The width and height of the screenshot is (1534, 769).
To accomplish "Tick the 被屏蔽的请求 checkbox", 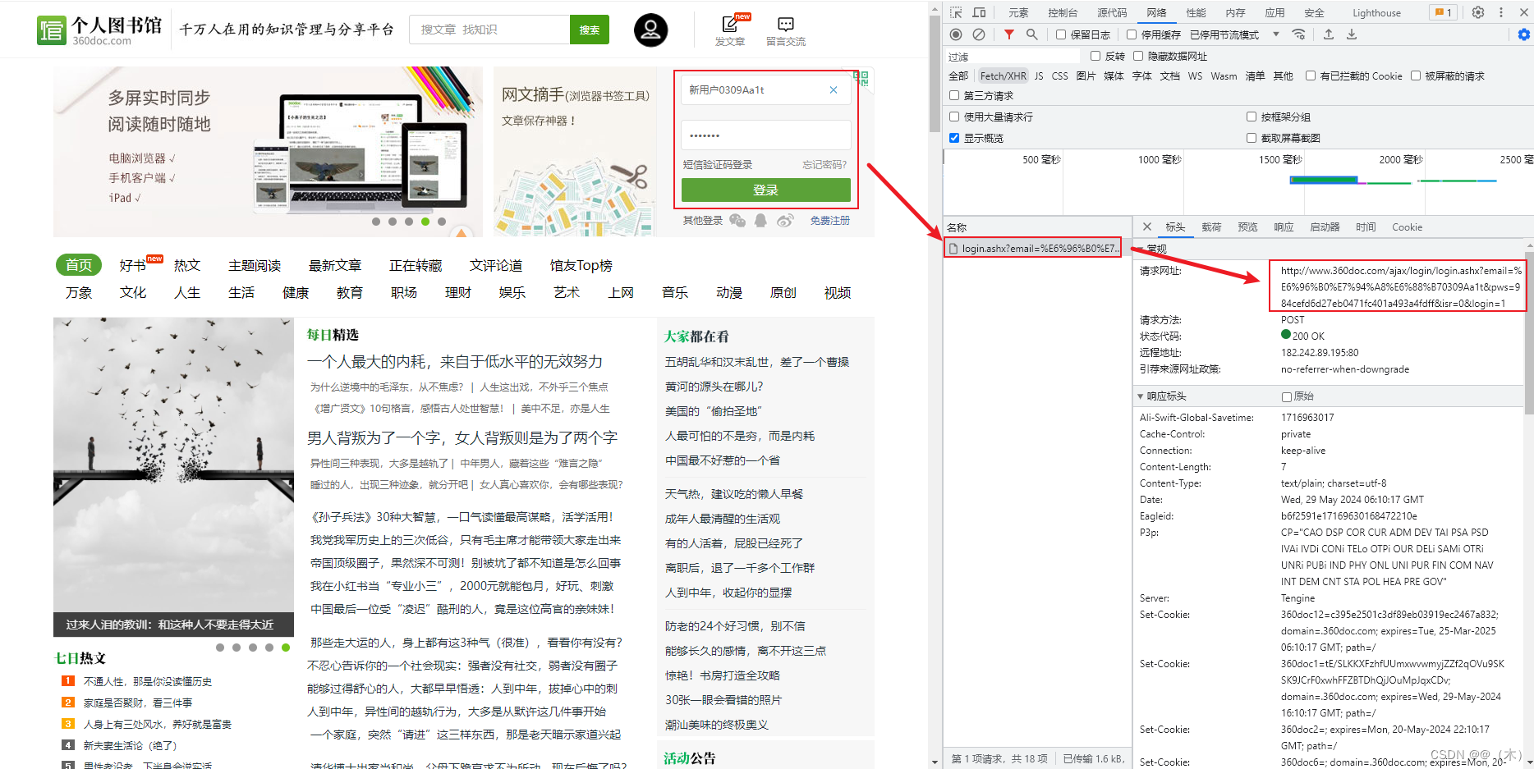I will [x=1416, y=76].
